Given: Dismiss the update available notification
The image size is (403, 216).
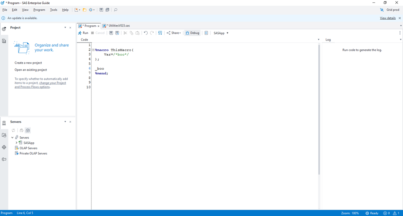Looking at the screenshot, I should click(400, 18).
